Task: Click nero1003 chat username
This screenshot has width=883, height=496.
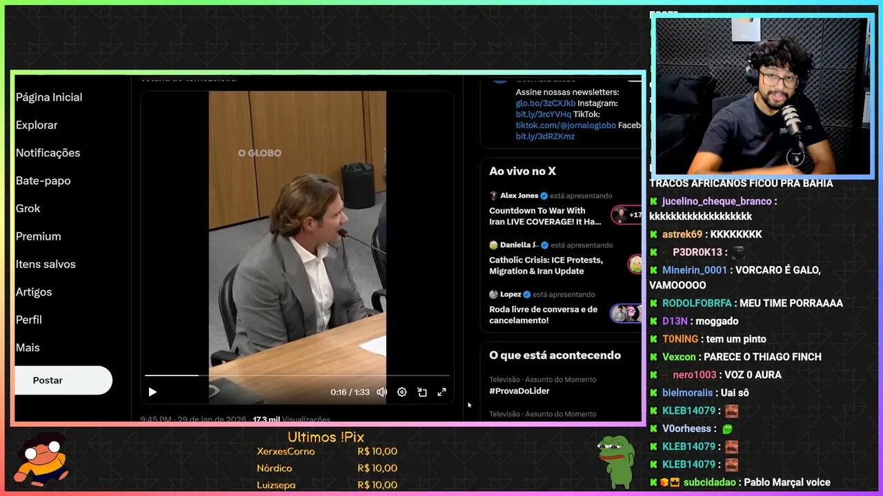Action: pos(695,375)
